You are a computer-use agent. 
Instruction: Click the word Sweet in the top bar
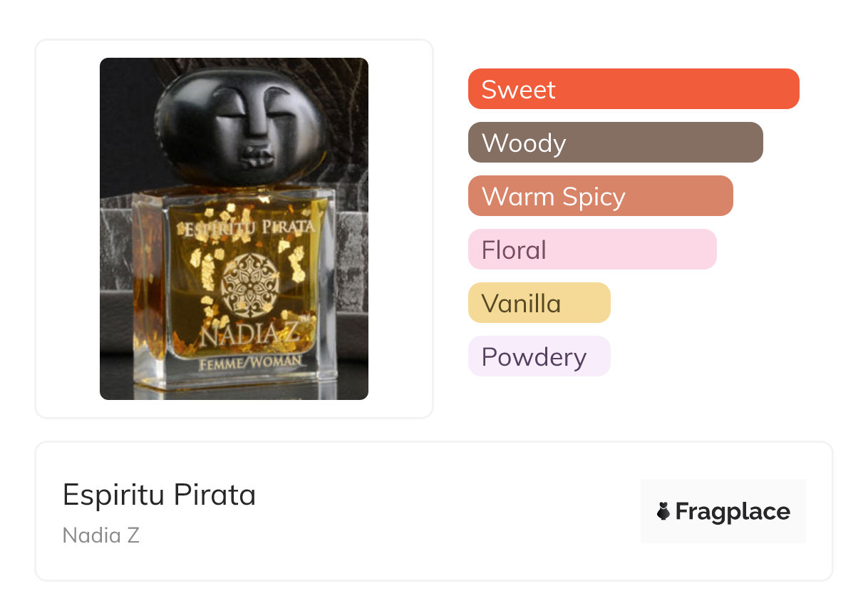click(518, 89)
